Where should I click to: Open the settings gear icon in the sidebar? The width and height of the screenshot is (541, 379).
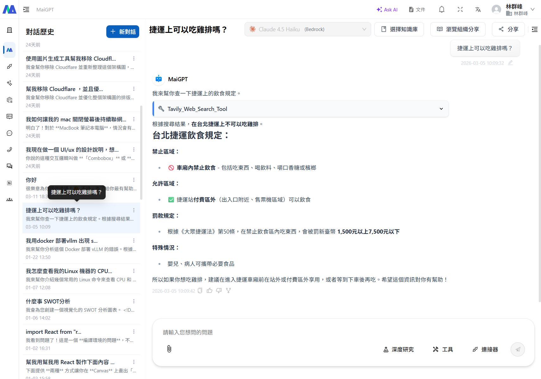tap(9, 100)
